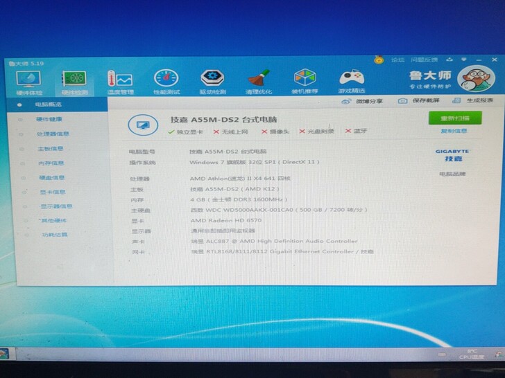Open 装机推荐 build recommendations

305,81
